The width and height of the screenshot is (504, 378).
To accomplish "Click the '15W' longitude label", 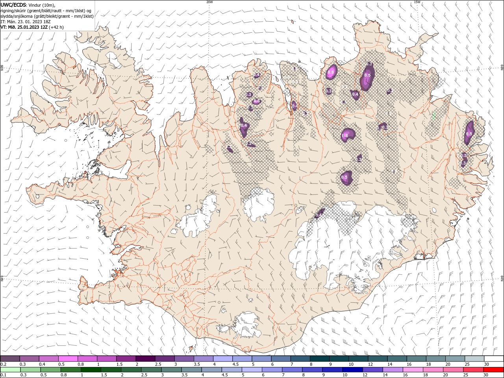I will (417, 2).
